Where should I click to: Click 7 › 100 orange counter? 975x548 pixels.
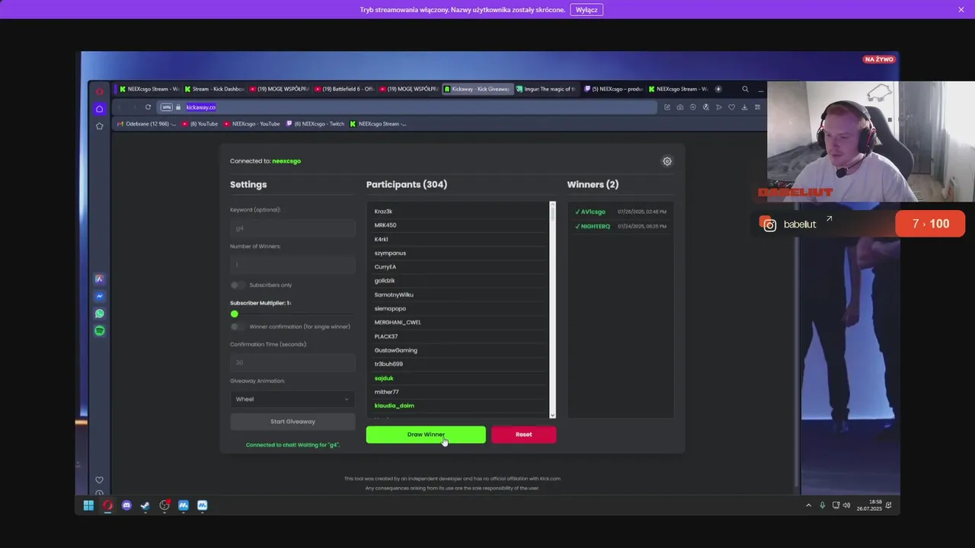(x=930, y=224)
